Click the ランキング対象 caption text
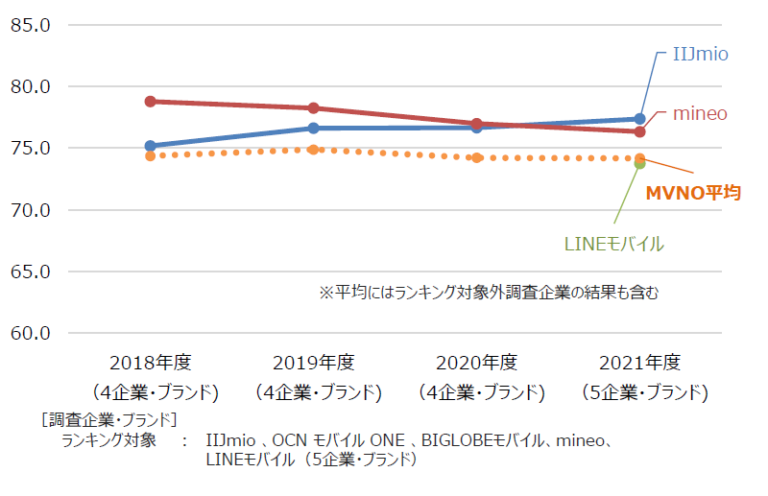The width and height of the screenshot is (768, 496). pyautogui.click(x=108, y=440)
